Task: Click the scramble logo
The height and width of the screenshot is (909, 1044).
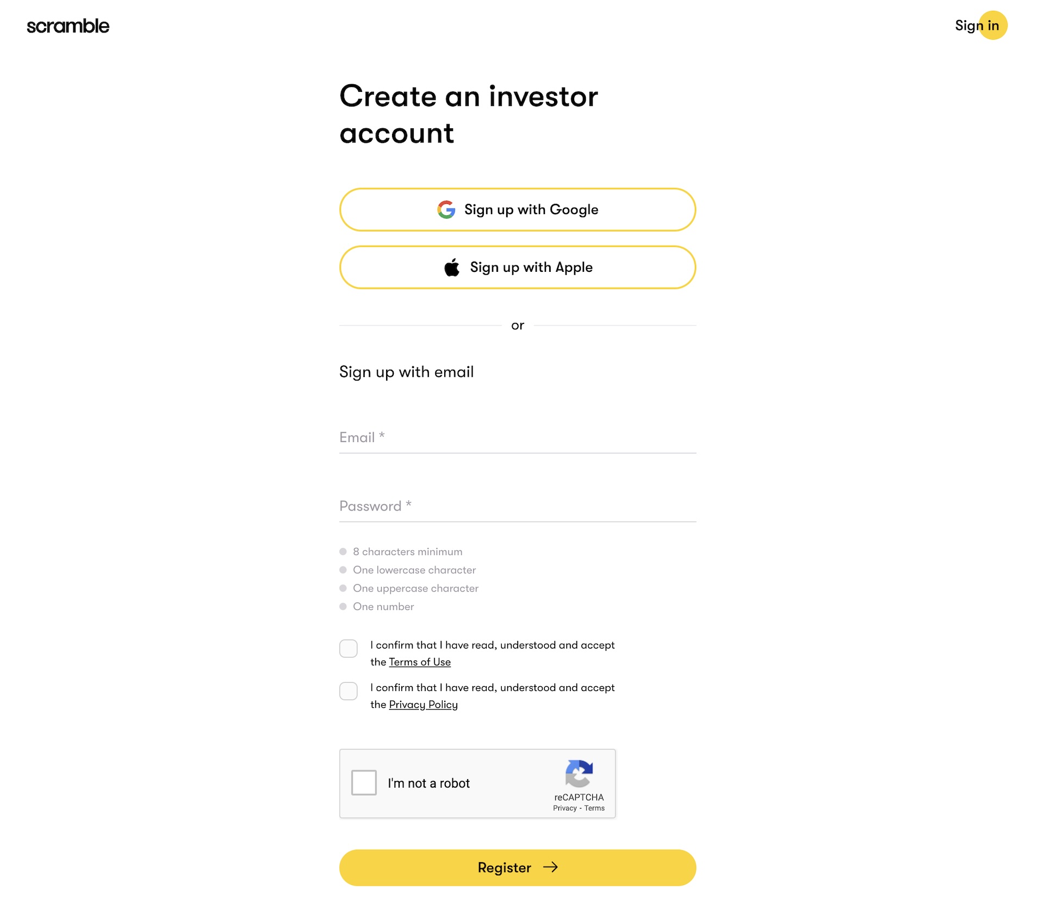Action: tap(68, 26)
